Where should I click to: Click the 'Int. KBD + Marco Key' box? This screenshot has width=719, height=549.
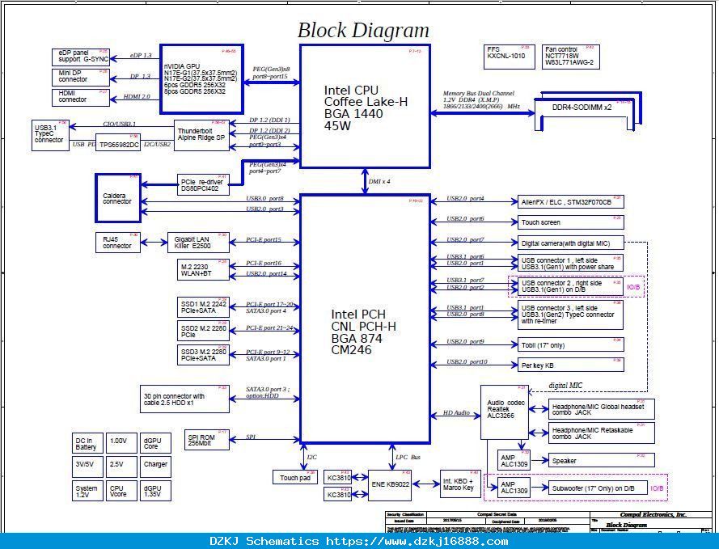tap(460, 484)
